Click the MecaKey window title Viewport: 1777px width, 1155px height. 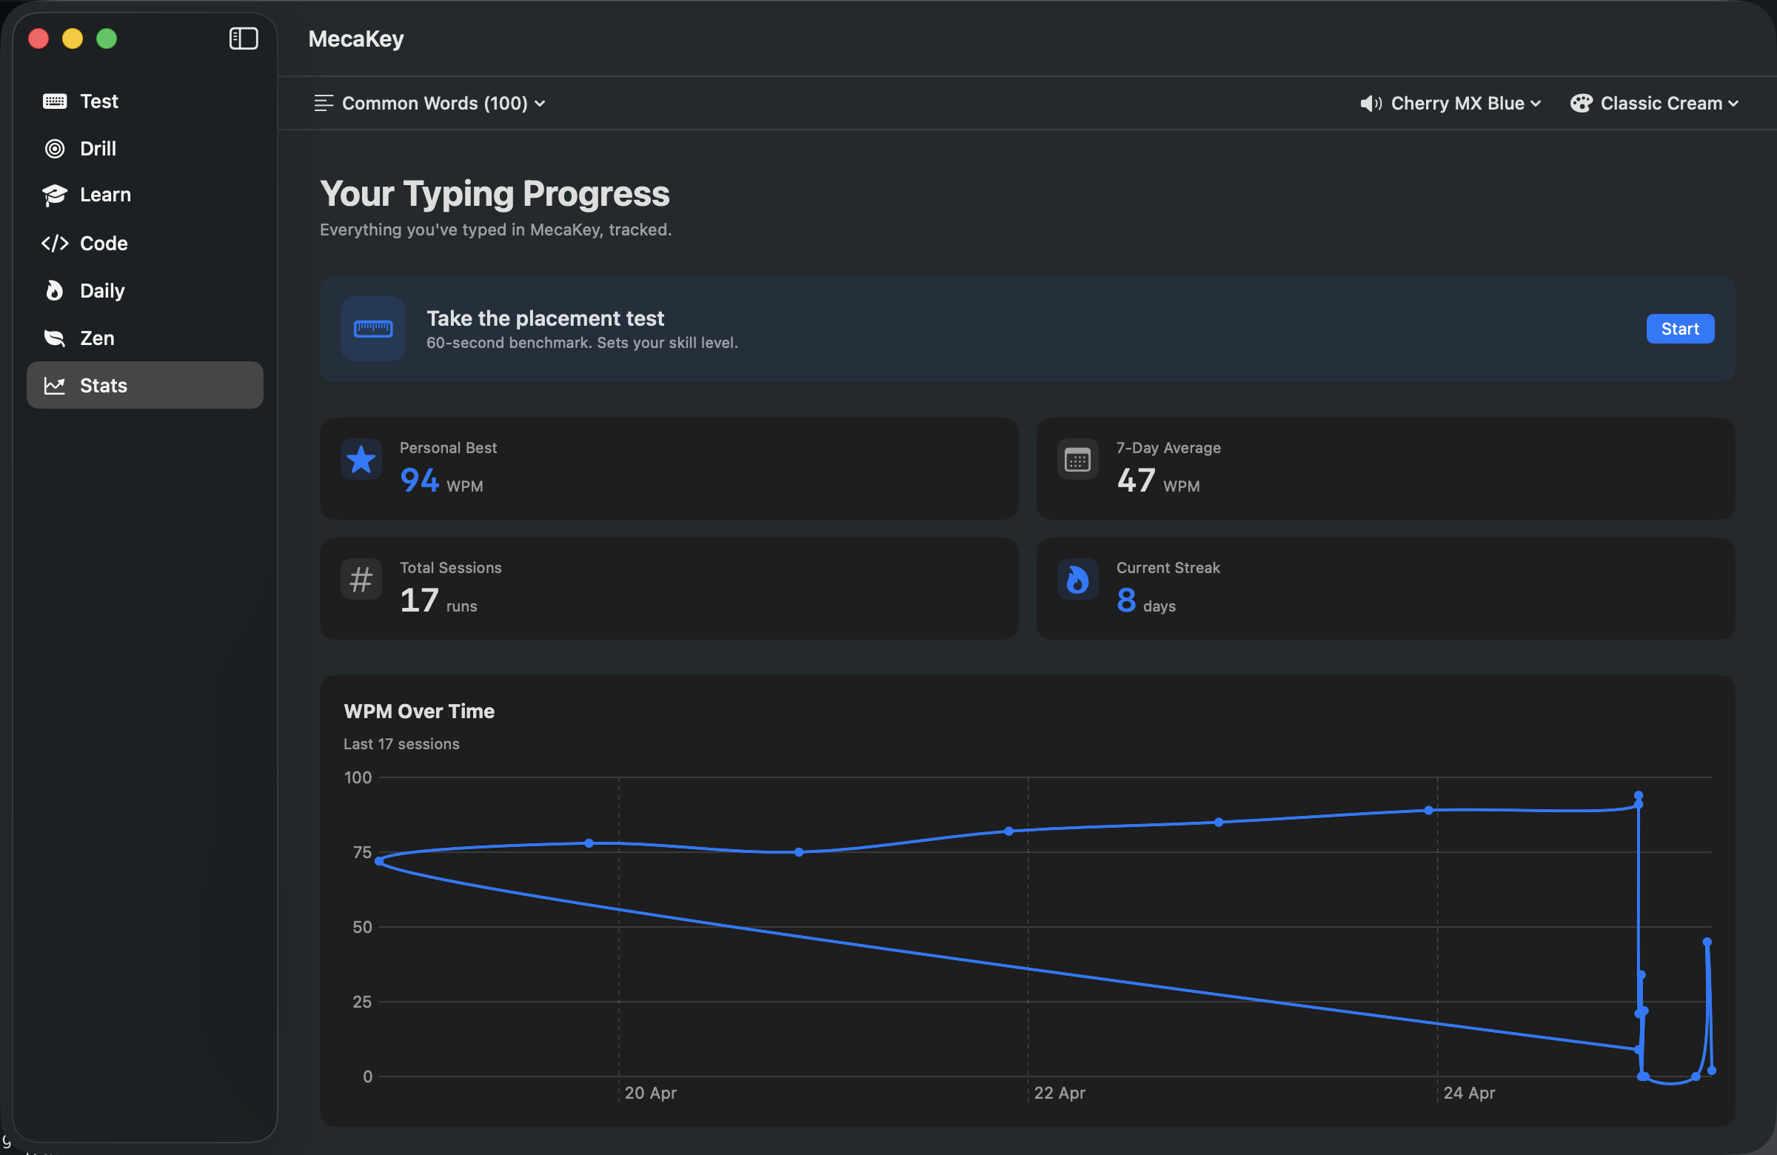(x=356, y=38)
